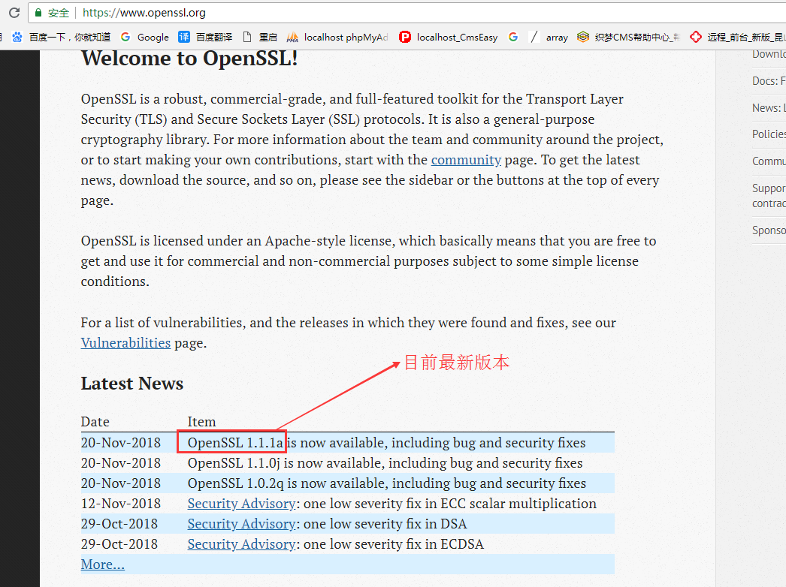Click the 'Date' column header

click(95, 422)
